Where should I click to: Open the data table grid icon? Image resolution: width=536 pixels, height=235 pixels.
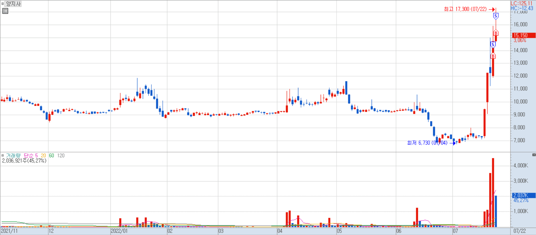pos(5,11)
